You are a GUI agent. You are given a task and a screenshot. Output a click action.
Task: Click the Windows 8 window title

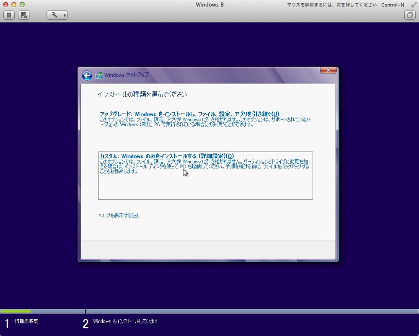click(209, 5)
